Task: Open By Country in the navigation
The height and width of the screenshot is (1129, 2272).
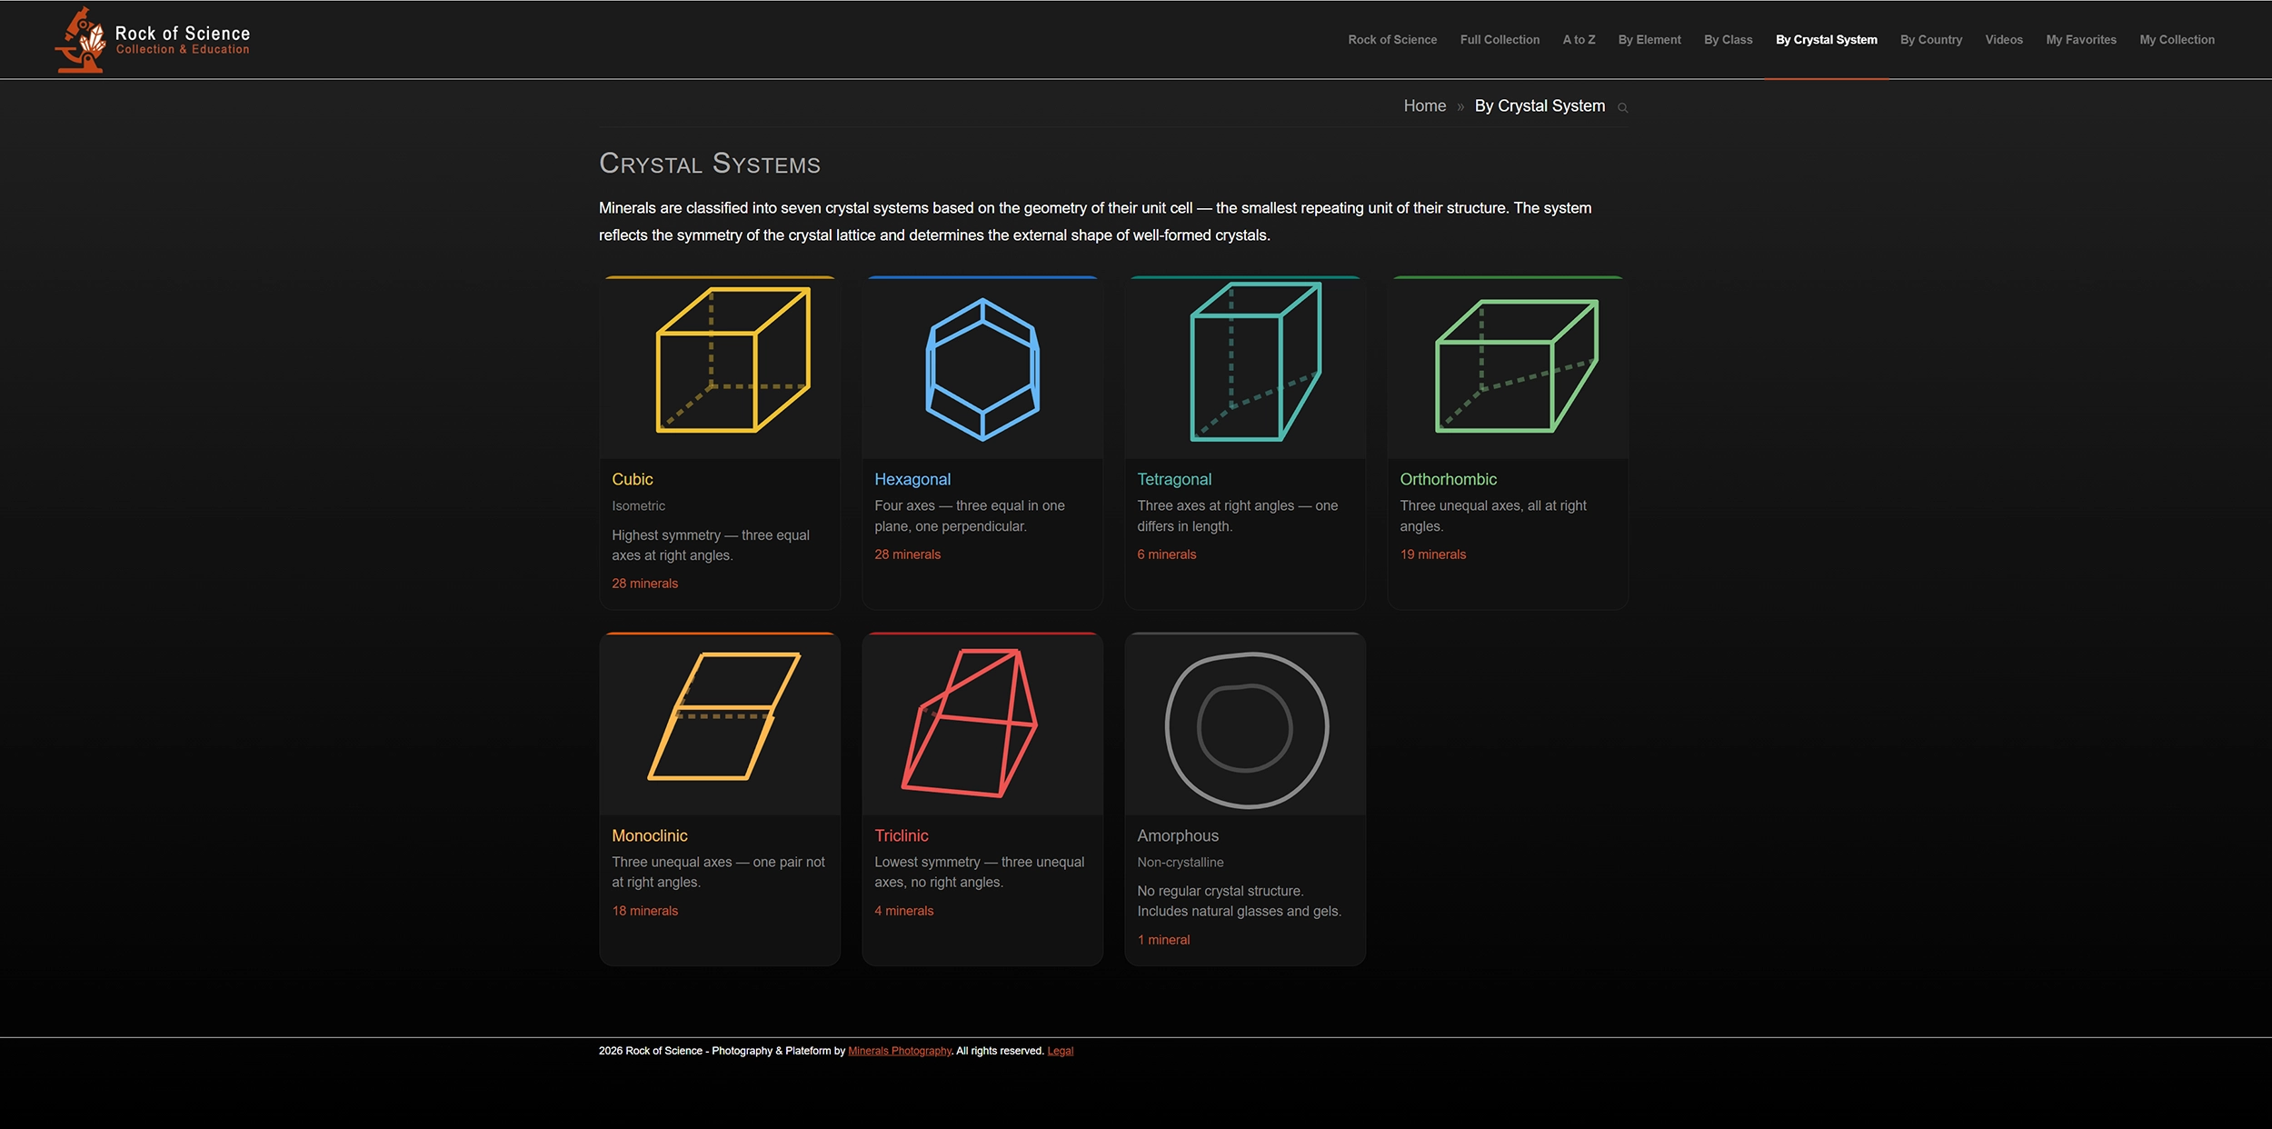Action: pos(1931,40)
